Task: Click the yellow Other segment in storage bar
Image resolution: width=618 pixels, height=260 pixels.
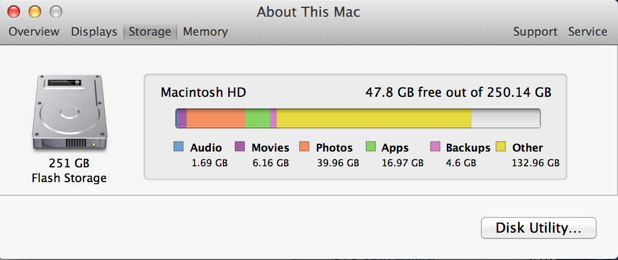Action: [374, 118]
